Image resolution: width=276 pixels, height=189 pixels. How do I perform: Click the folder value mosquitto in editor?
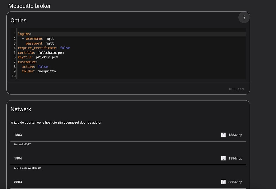pyautogui.click(x=47, y=71)
